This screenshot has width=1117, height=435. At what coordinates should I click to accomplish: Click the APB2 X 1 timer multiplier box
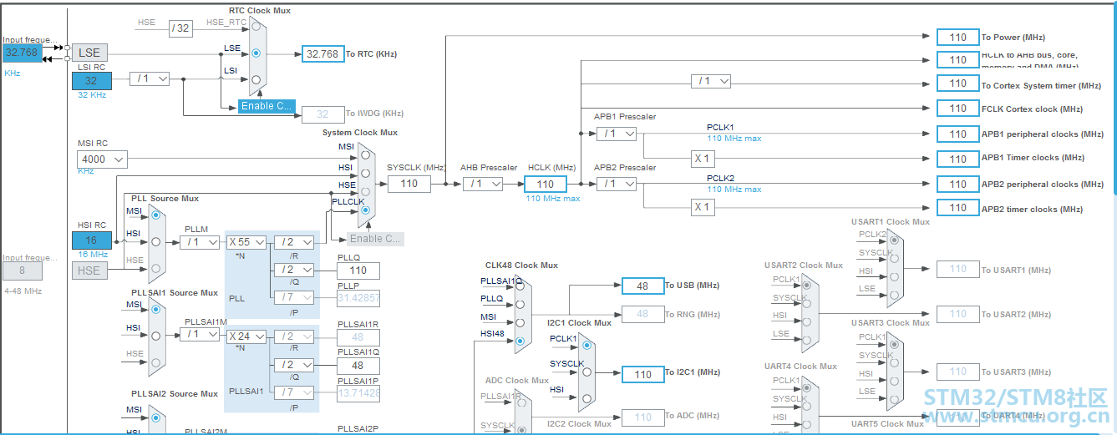703,207
